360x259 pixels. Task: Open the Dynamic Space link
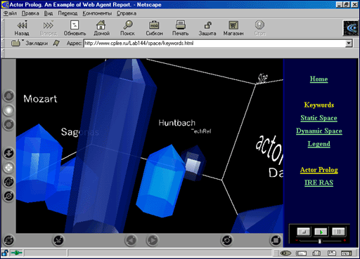319,131
